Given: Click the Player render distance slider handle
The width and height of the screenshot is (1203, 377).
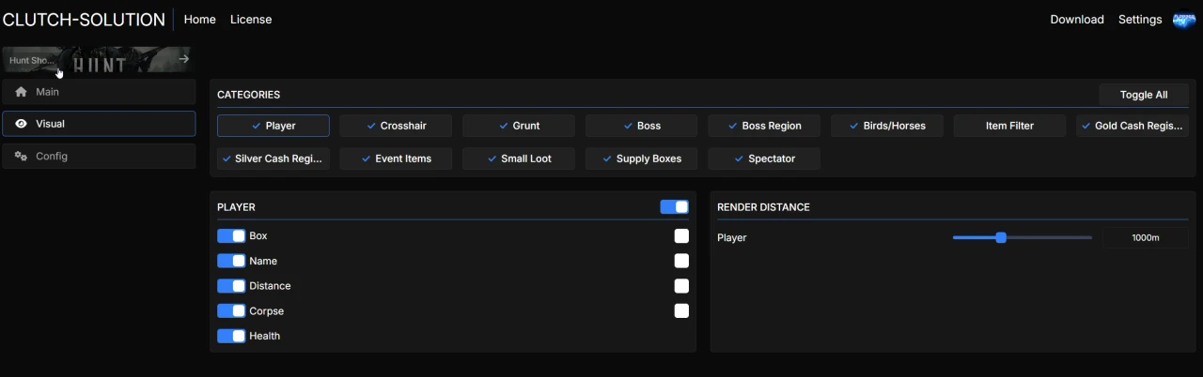Looking at the screenshot, I should 1001,237.
